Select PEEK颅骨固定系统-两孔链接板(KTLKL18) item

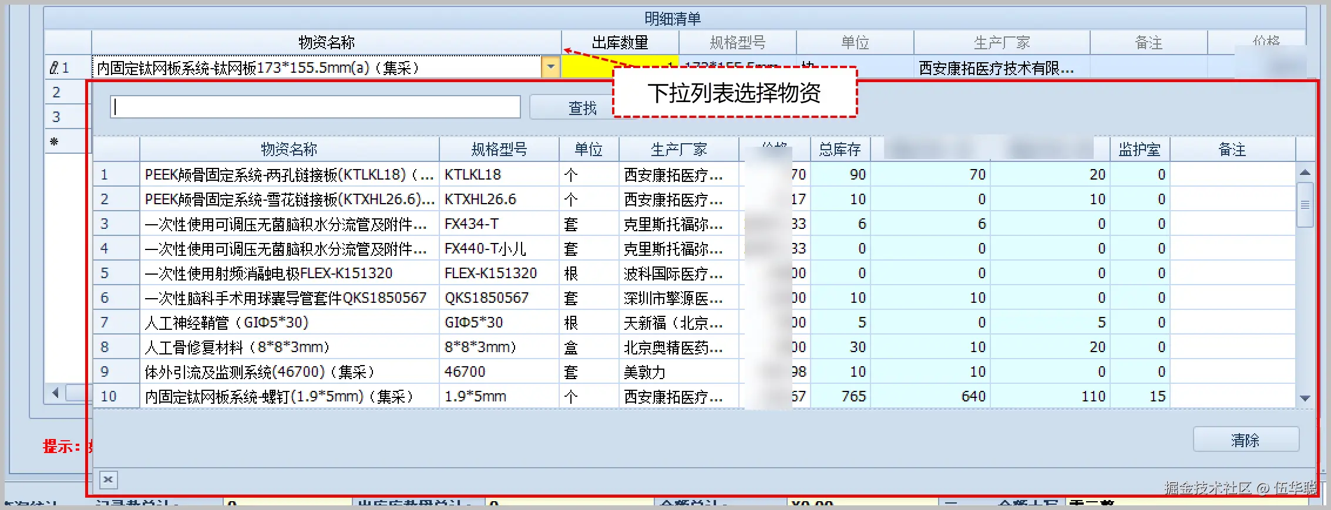[289, 174]
